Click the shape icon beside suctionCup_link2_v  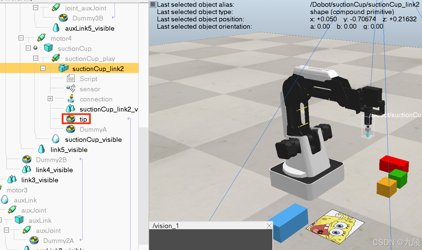click(70, 109)
